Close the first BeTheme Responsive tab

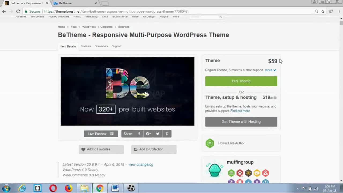(47, 3)
